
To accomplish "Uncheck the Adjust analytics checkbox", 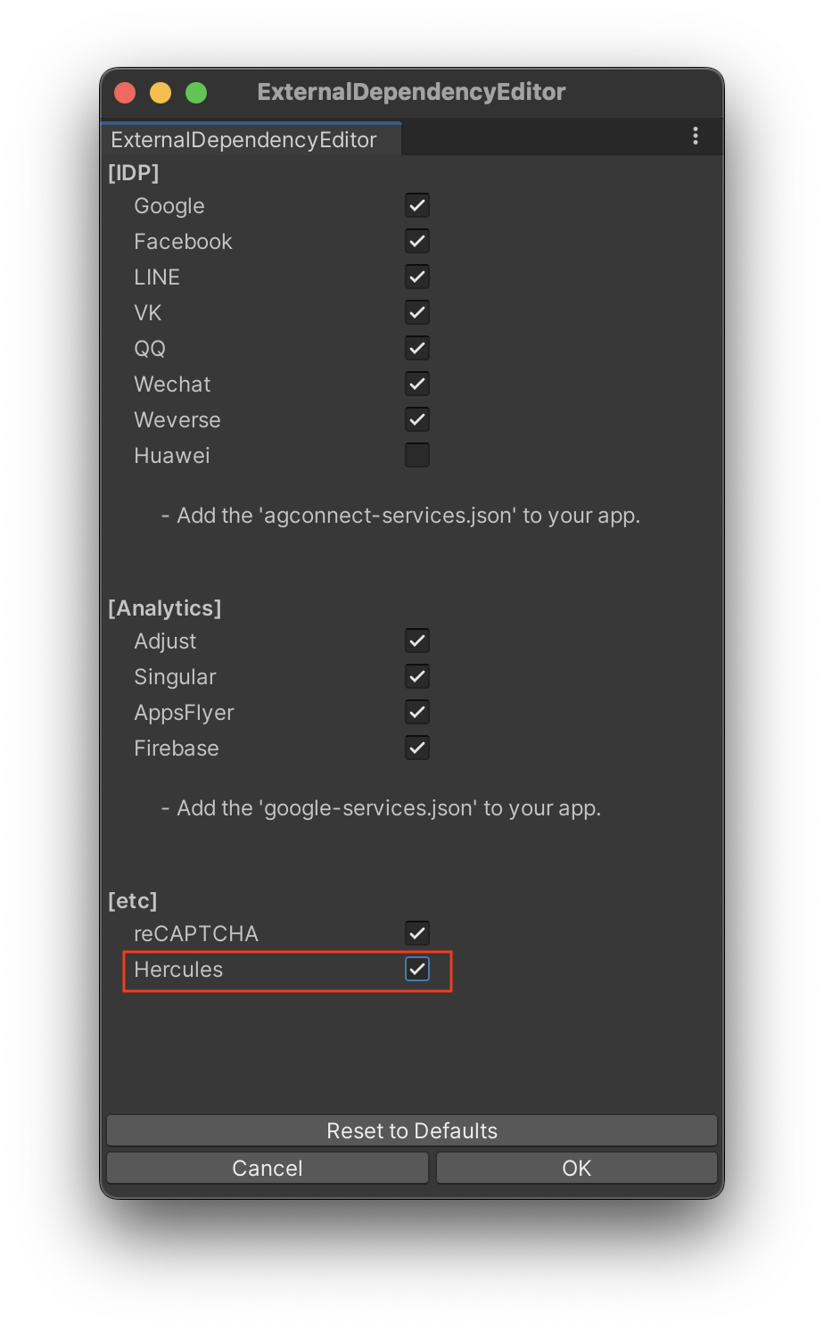I will point(417,641).
